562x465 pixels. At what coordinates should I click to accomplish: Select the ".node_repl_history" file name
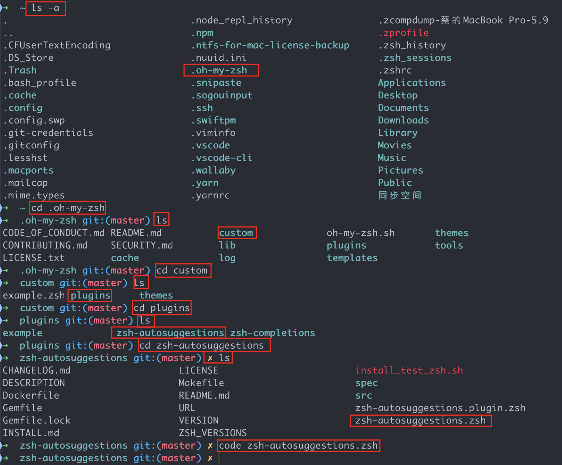242,20
